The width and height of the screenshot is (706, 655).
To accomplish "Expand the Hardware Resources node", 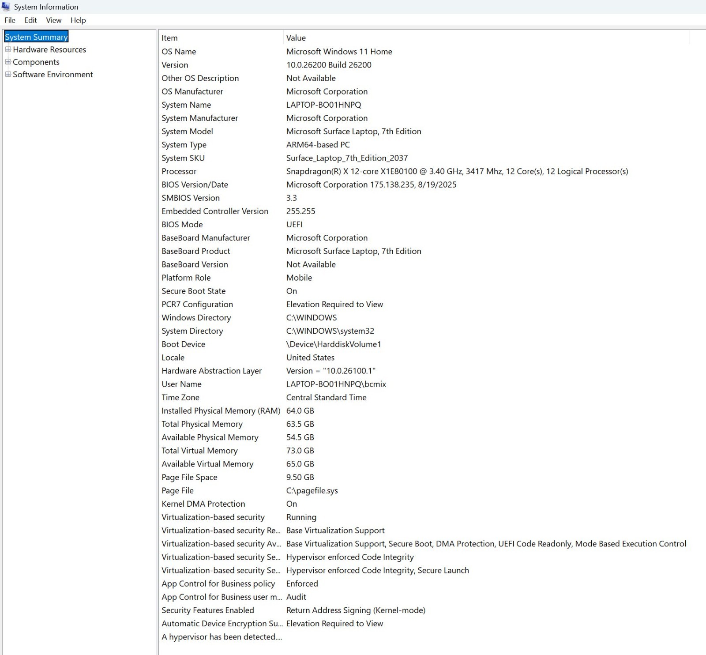I will pos(8,49).
